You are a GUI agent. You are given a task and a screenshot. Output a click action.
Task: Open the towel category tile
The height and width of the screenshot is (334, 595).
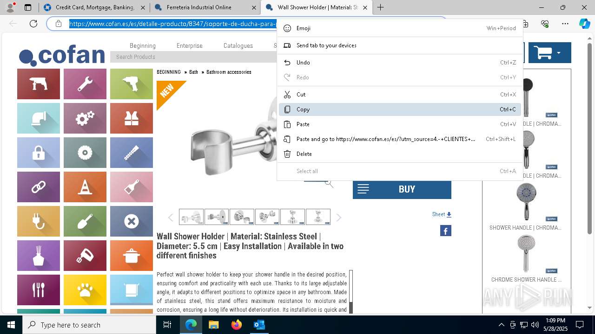pyautogui.click(x=132, y=290)
